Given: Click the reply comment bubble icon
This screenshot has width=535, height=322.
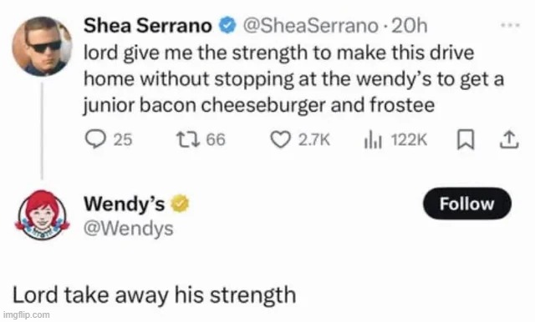Looking at the screenshot, I should pos(95,139).
